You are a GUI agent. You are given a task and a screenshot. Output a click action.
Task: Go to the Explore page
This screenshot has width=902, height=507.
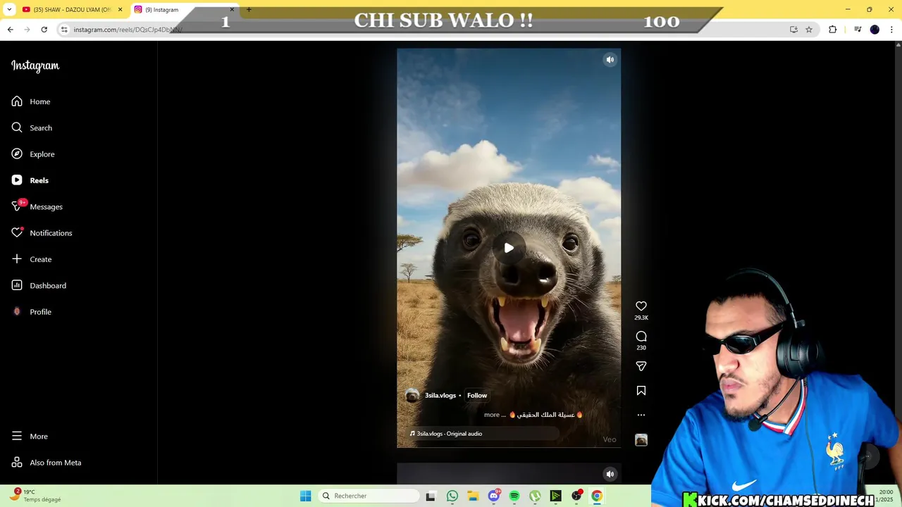pos(33,154)
